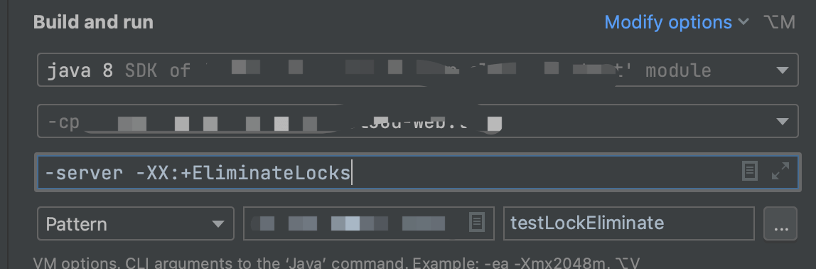Focus the blurred class pattern field

[x=368, y=223]
